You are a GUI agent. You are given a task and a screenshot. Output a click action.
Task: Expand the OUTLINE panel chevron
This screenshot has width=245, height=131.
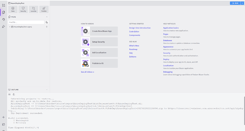pyautogui.click(x=47, y=90)
